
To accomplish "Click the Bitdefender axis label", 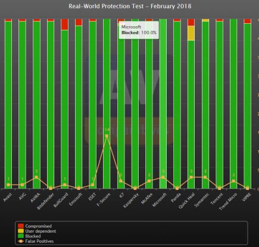I will coord(45,201).
